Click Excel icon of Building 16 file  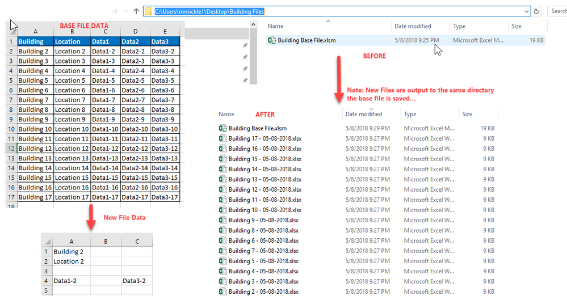(222, 149)
